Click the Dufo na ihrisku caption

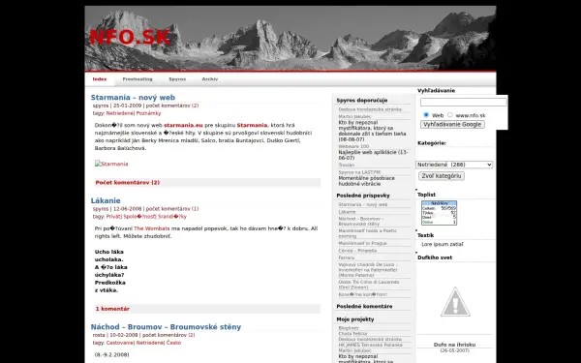point(454,345)
